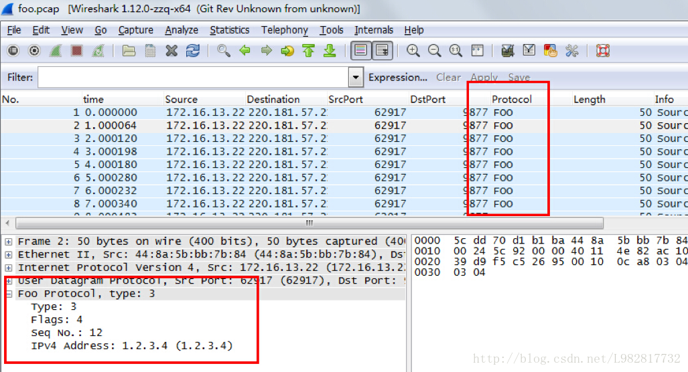The width and height of the screenshot is (688, 372).
Task: Open a capture file folder icon
Action: (x=129, y=51)
